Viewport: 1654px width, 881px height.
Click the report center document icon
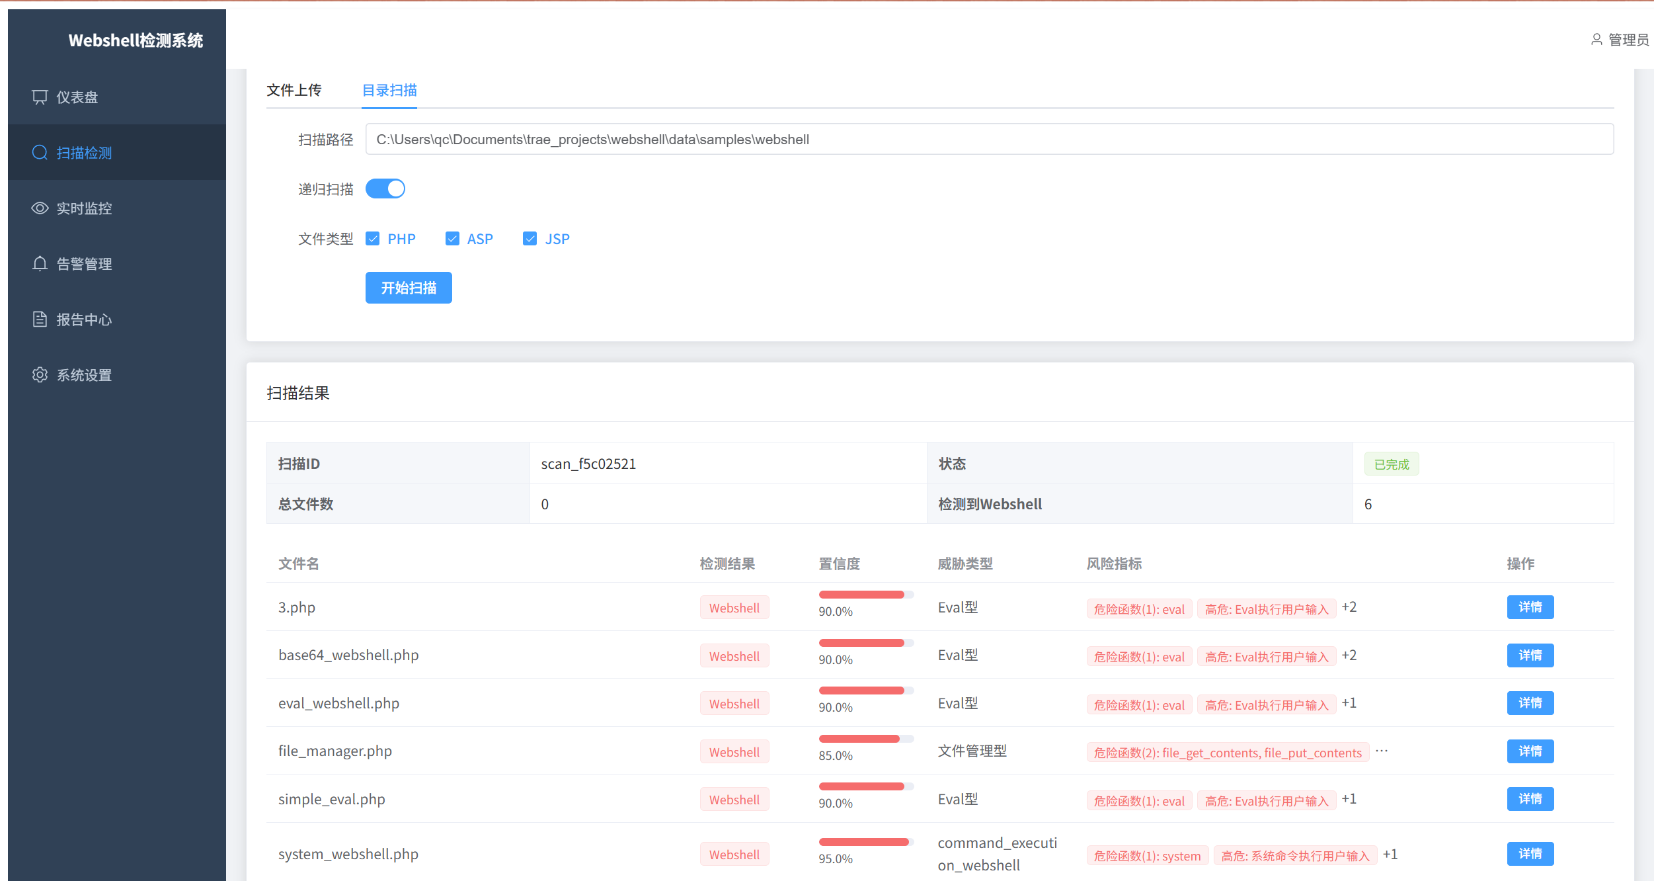(x=40, y=319)
